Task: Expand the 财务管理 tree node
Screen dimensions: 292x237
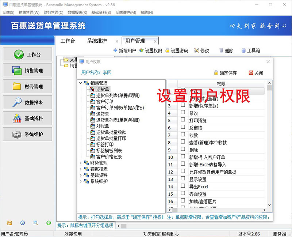Action: (81, 163)
